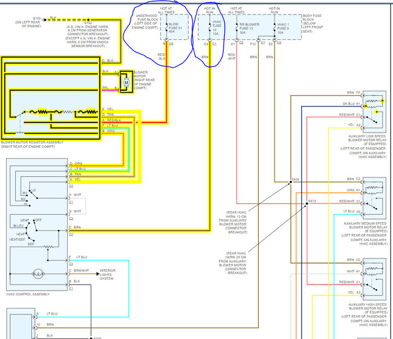Click the G102 ground label
393x339 pixels.
[x=37, y=18]
